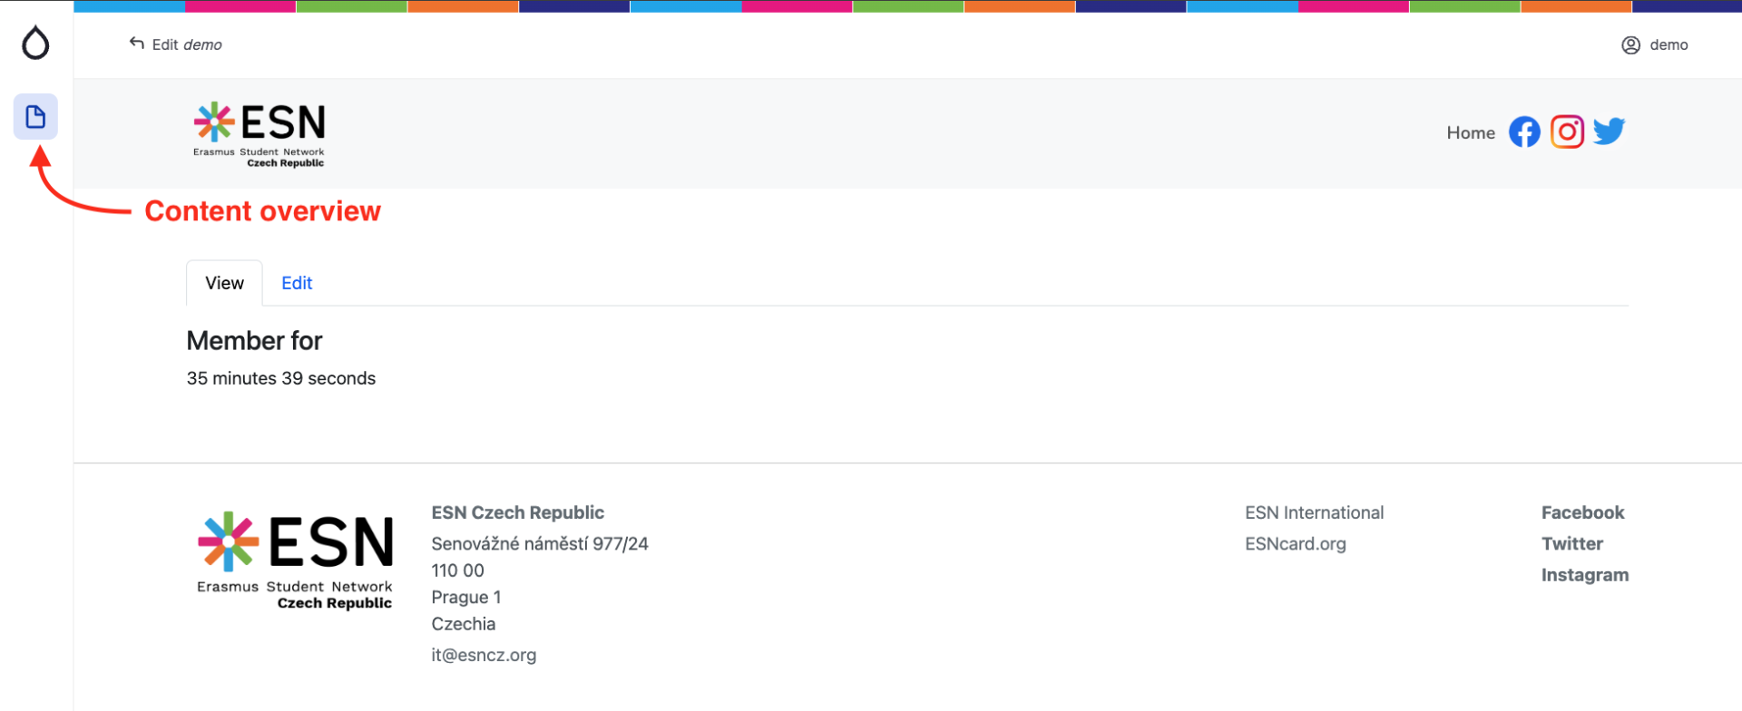Screen dimensions: 1742x711
Task: Open the Content overview sidebar icon
Action: coord(35,117)
